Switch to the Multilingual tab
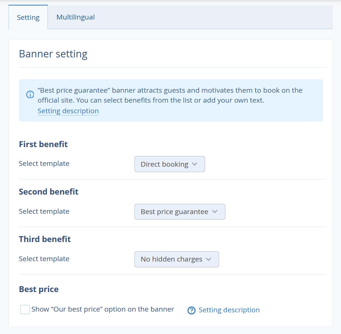Viewport: 341px width, 334px height. point(75,17)
